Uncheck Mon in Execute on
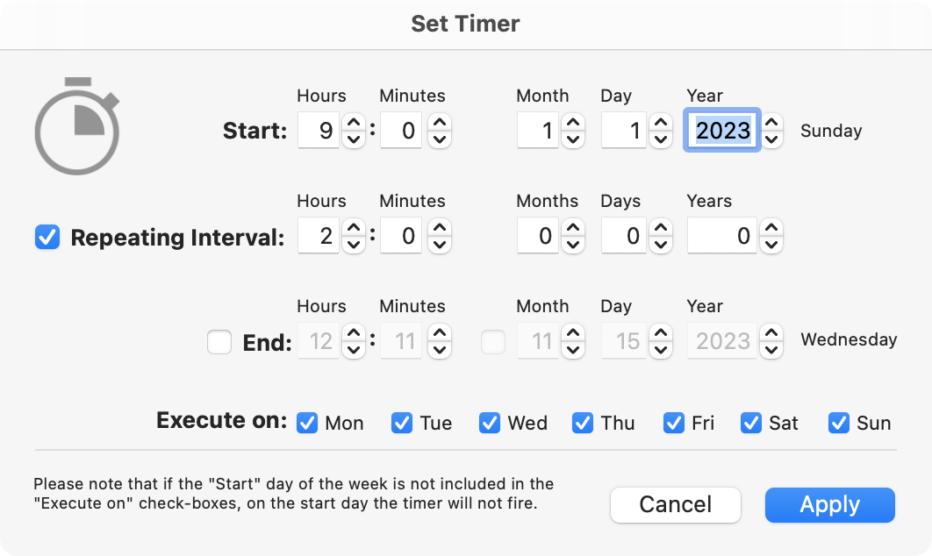 click(307, 423)
